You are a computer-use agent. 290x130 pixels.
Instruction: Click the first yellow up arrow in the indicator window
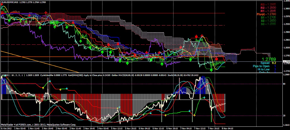(43, 88)
